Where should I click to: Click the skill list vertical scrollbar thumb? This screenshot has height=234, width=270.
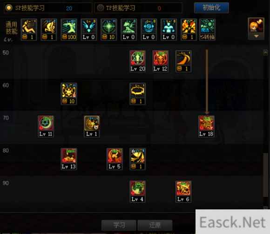[x=266, y=175]
